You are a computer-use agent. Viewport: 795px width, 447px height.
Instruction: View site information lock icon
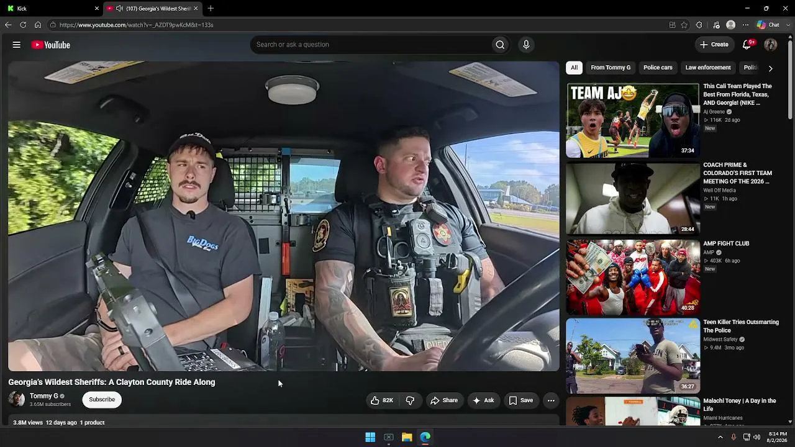53,25
